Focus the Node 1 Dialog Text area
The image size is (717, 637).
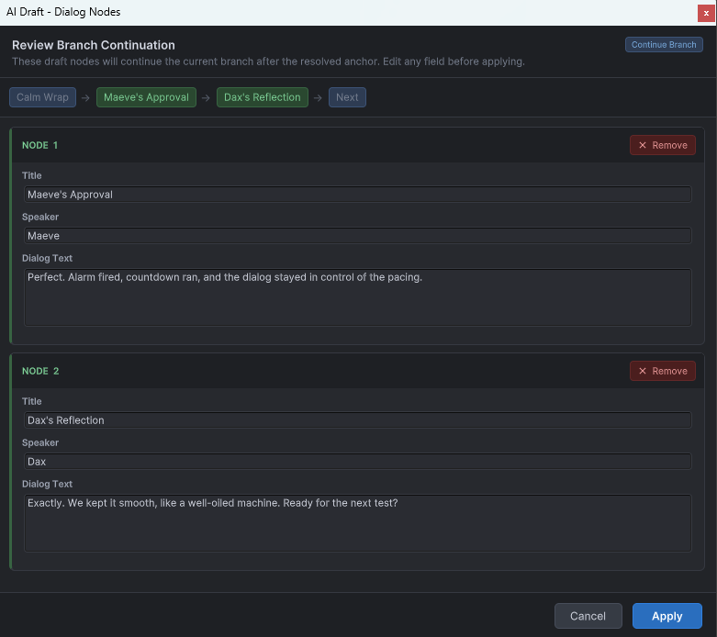tap(358, 297)
